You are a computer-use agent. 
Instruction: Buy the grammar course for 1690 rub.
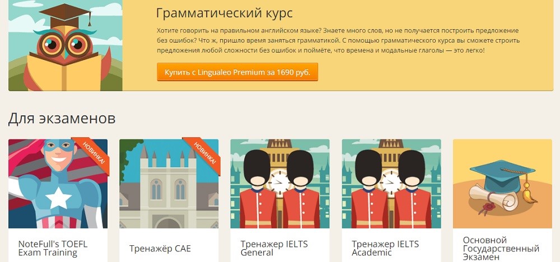pos(237,72)
